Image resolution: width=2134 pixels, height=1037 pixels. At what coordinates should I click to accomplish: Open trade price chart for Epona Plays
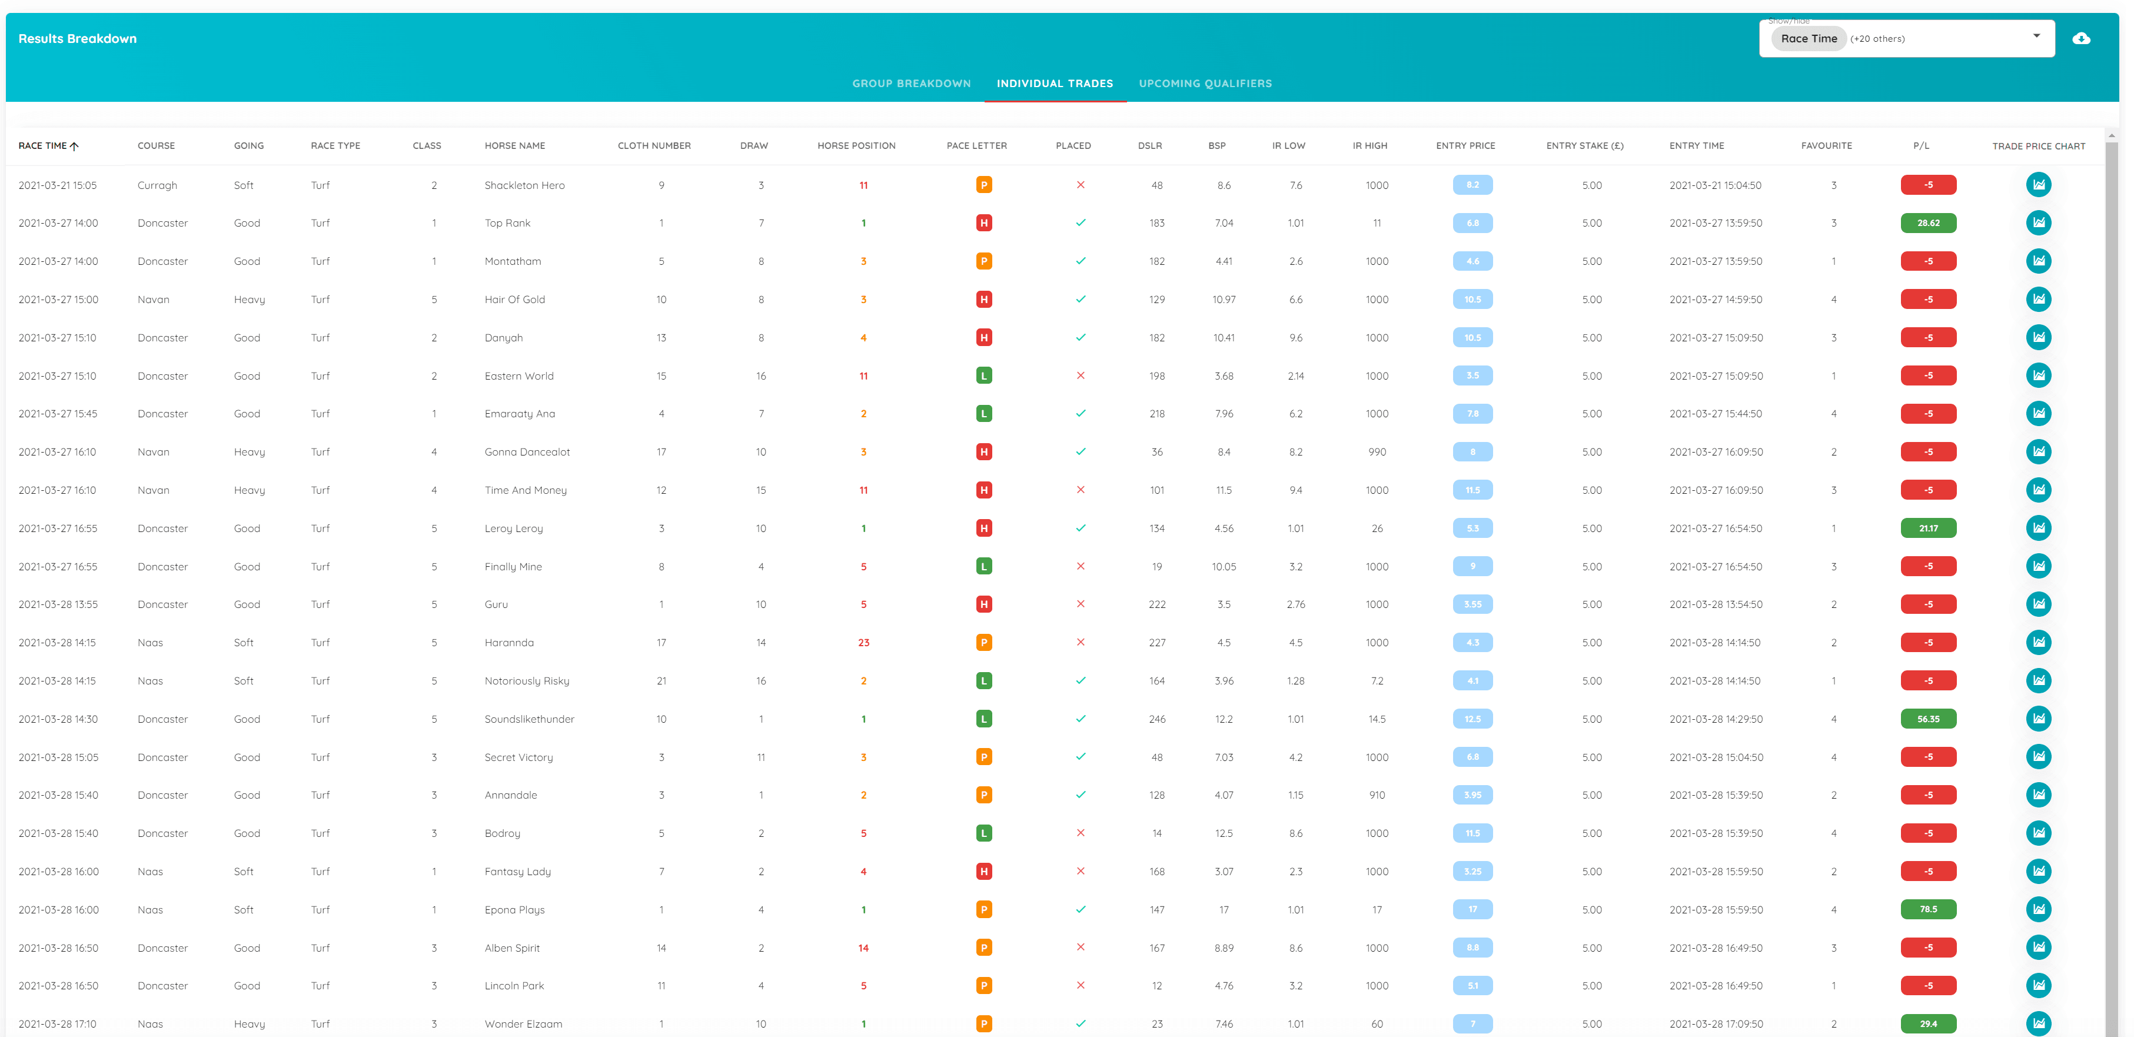coord(2038,909)
